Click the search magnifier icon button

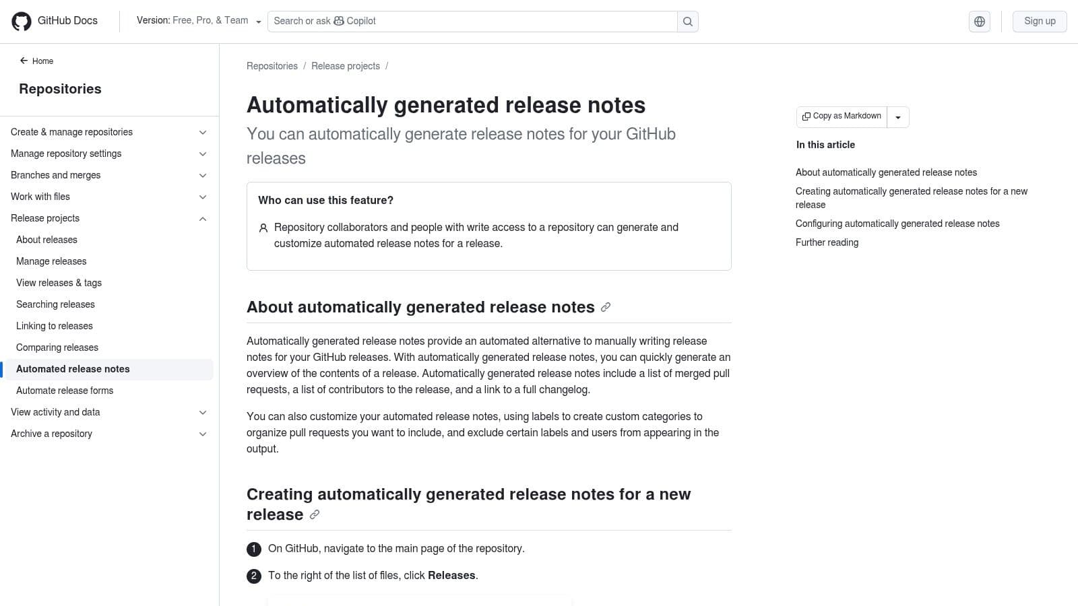coord(688,22)
